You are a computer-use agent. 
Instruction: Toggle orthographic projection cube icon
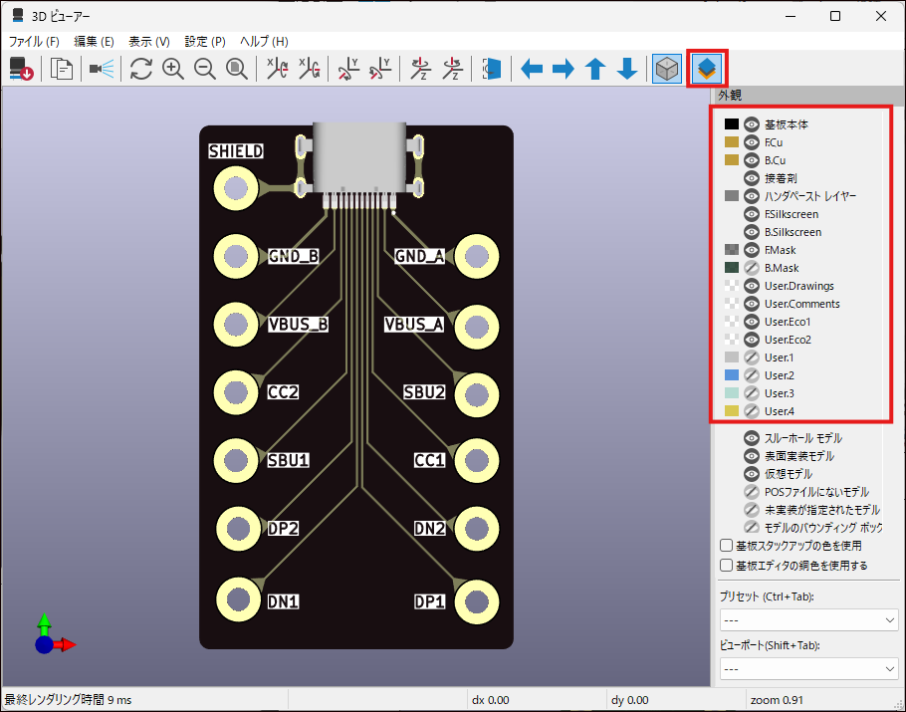[x=666, y=69]
